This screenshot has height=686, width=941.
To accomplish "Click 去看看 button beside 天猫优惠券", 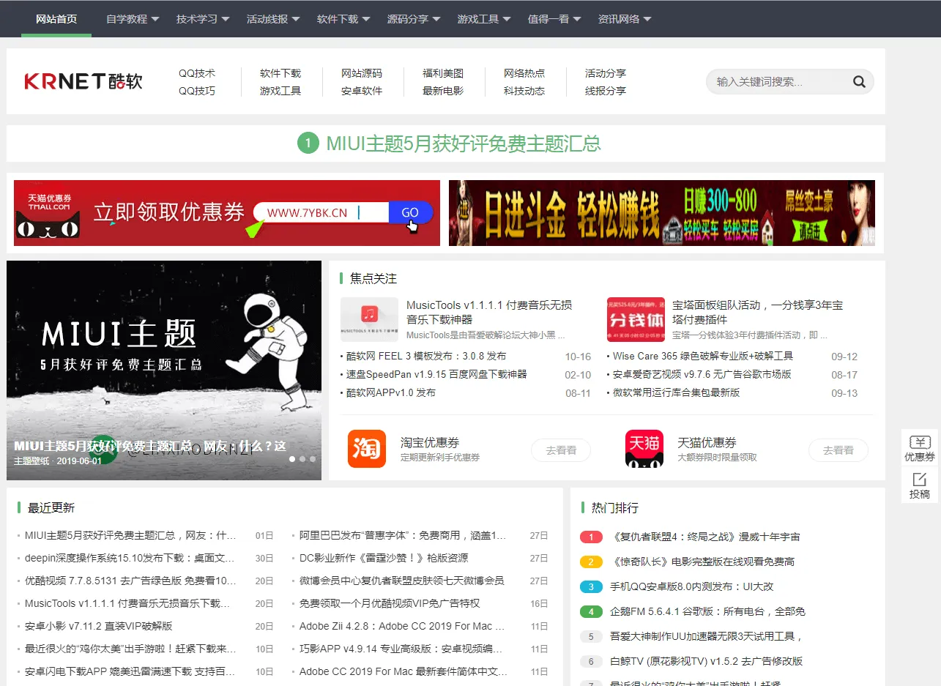I will [x=838, y=450].
